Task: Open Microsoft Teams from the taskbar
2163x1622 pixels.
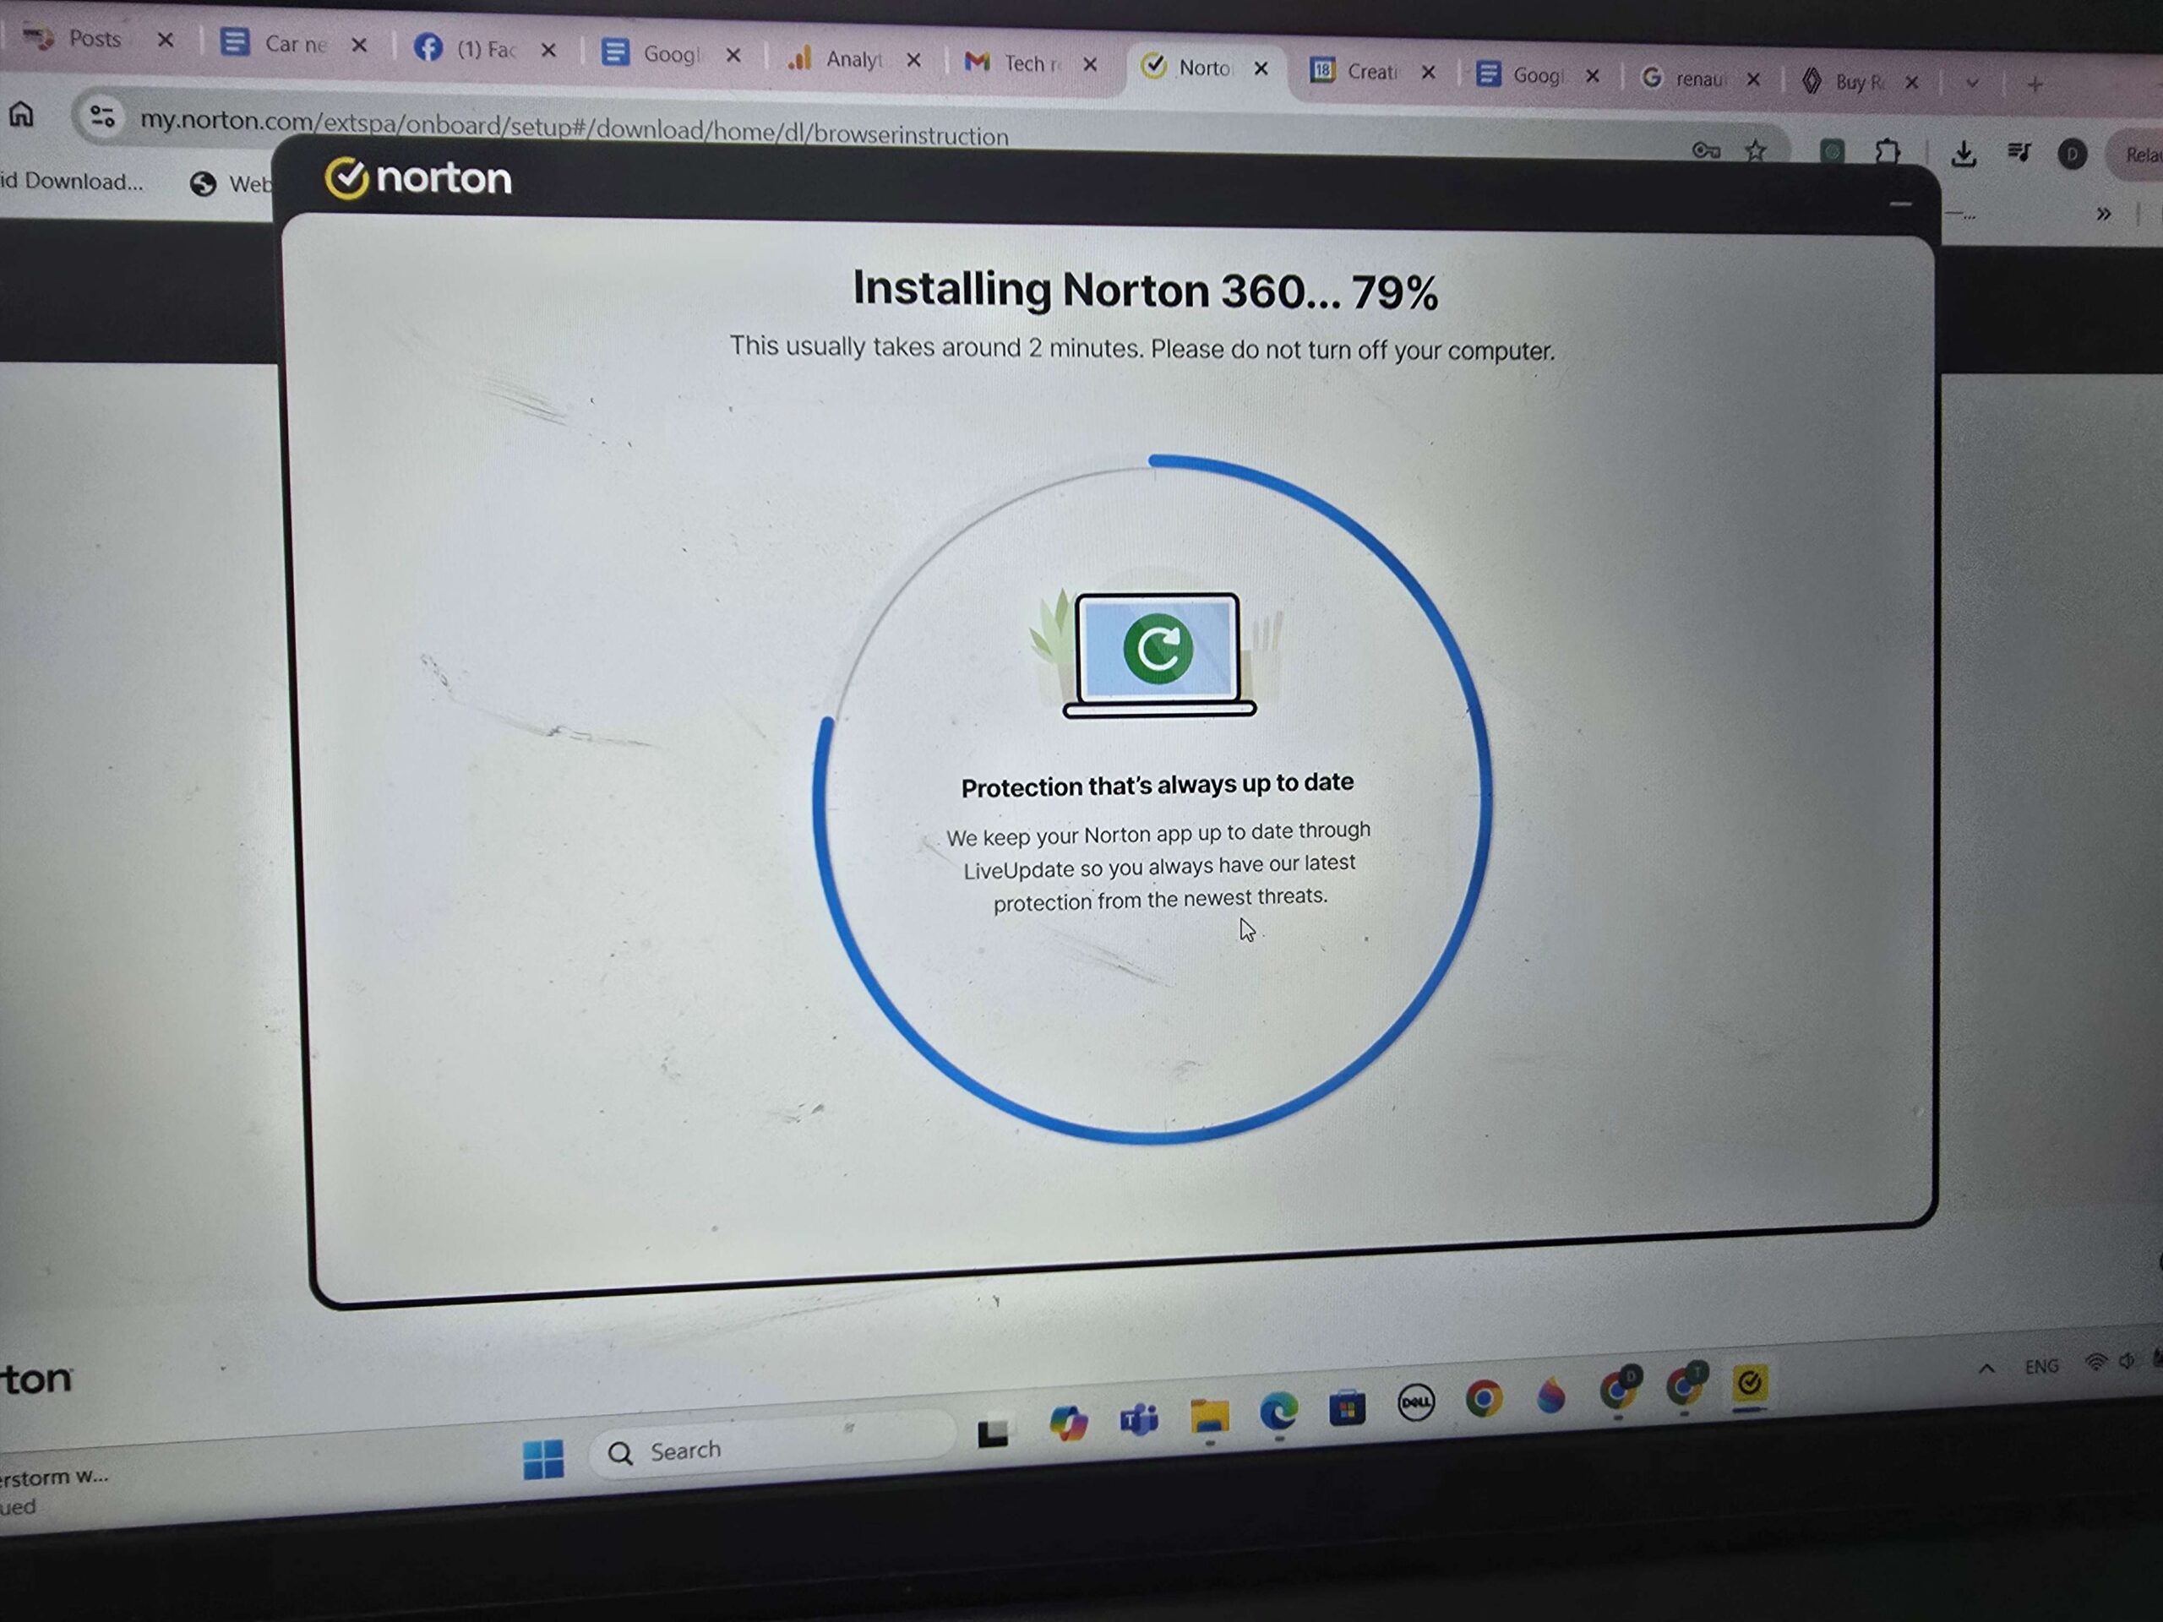Action: (1139, 1418)
